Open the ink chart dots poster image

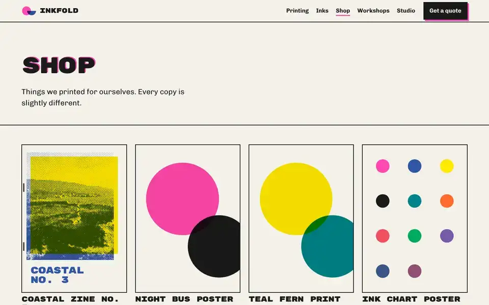tap(415, 219)
